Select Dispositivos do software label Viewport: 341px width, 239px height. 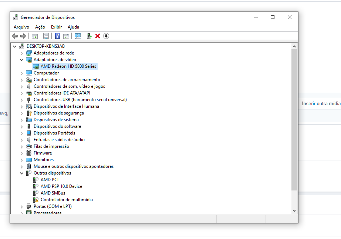(57, 126)
